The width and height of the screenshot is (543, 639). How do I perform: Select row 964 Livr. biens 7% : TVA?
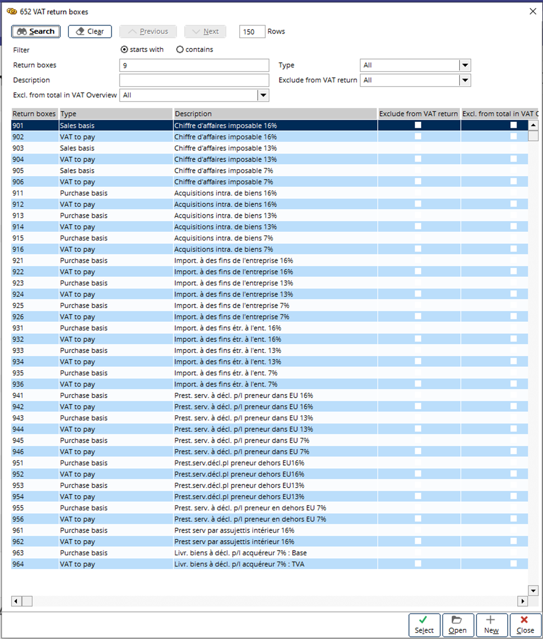(270, 564)
